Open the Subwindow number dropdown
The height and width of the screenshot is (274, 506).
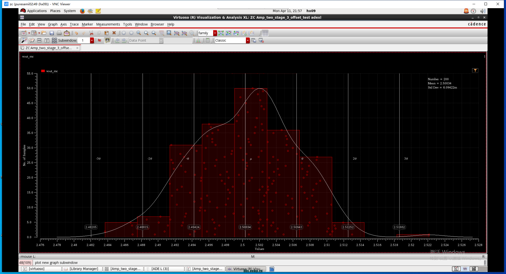(x=92, y=40)
